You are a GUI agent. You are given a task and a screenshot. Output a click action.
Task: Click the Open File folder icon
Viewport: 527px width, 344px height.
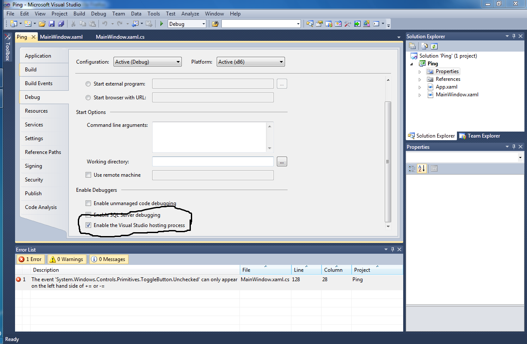click(42, 24)
